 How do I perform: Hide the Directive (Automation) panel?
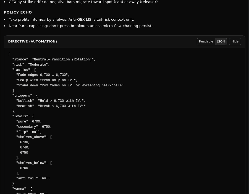point(235,41)
